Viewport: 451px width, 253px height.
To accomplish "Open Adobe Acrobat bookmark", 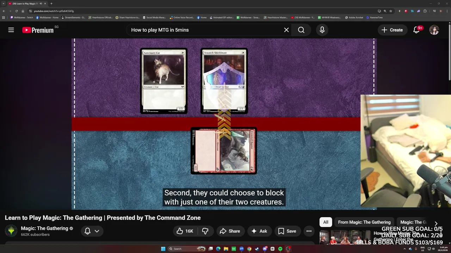I will [354, 17].
